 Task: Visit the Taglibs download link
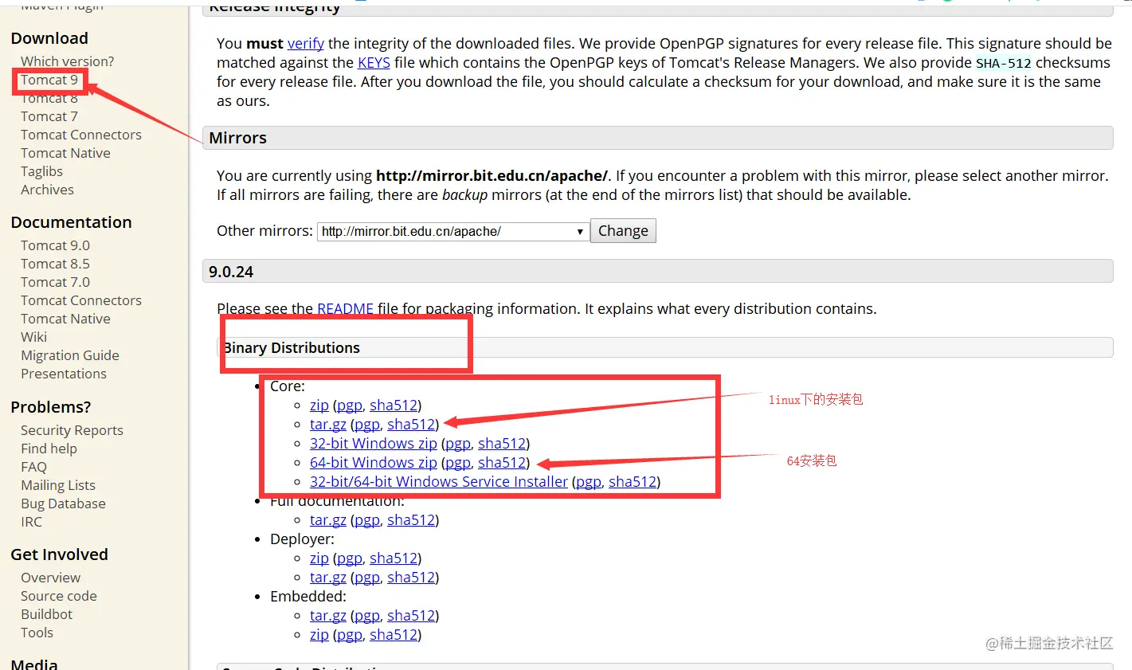tap(41, 171)
